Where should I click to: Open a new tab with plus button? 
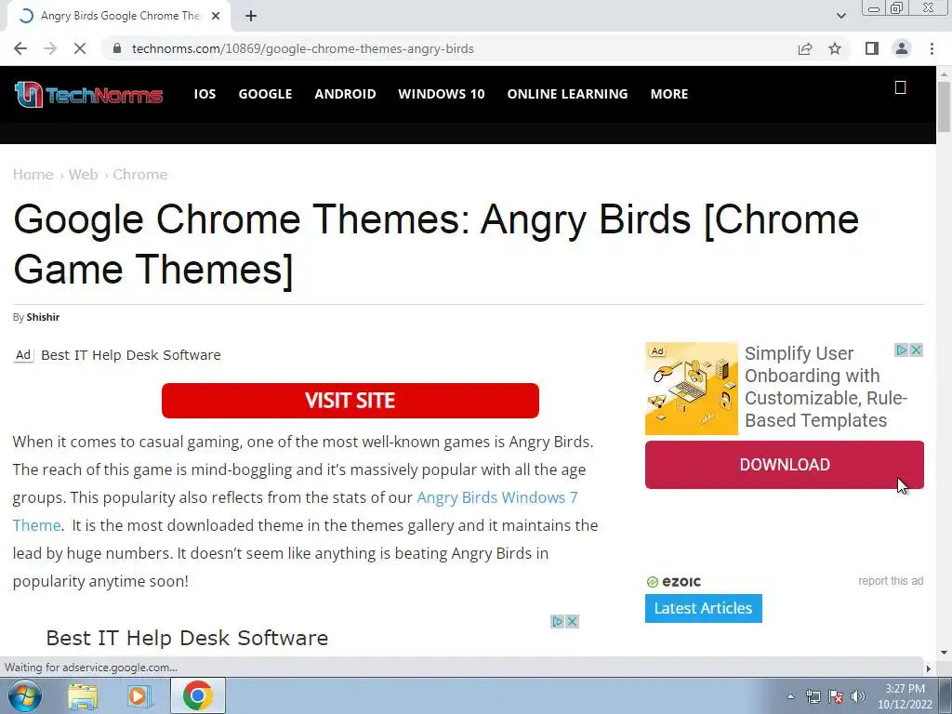click(x=251, y=16)
